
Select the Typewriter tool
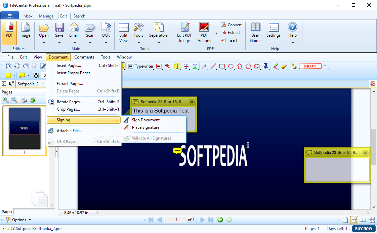[x=141, y=66]
